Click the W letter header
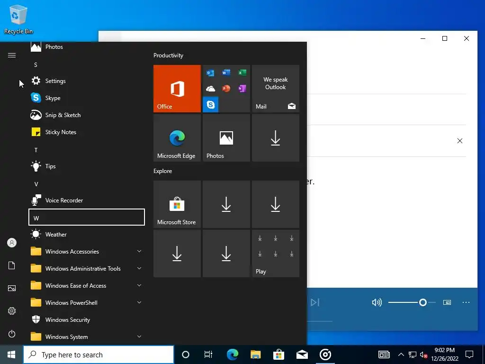Image resolution: width=485 pixels, height=364 pixels. click(x=87, y=217)
